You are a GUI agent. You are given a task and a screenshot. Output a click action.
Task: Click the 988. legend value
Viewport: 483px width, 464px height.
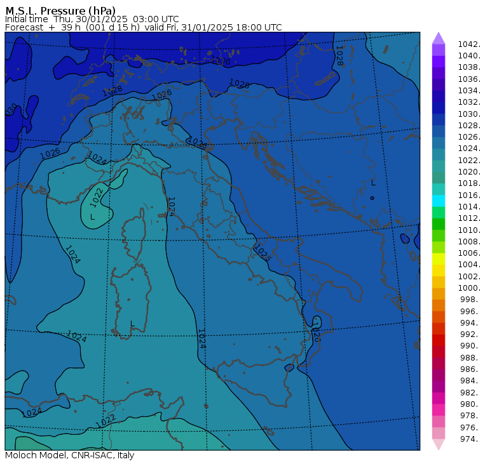point(470,357)
